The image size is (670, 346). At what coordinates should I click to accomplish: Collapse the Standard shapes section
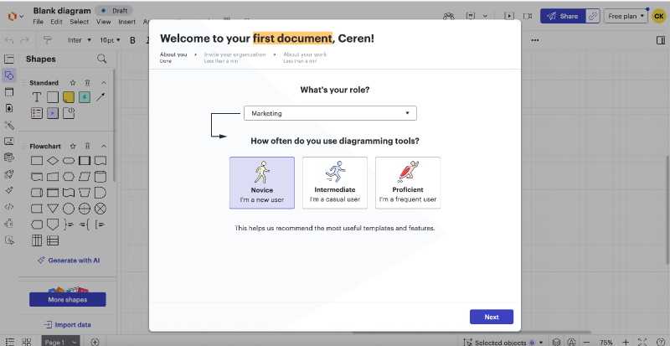tap(103, 83)
